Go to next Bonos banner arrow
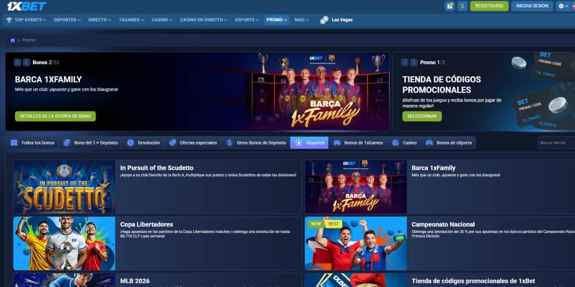575x287 pixels. [x=26, y=62]
